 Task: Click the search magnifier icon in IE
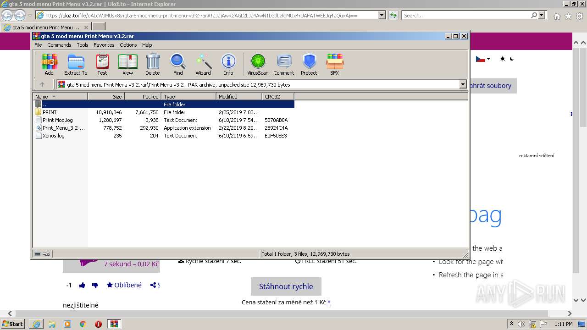pyautogui.click(x=534, y=15)
